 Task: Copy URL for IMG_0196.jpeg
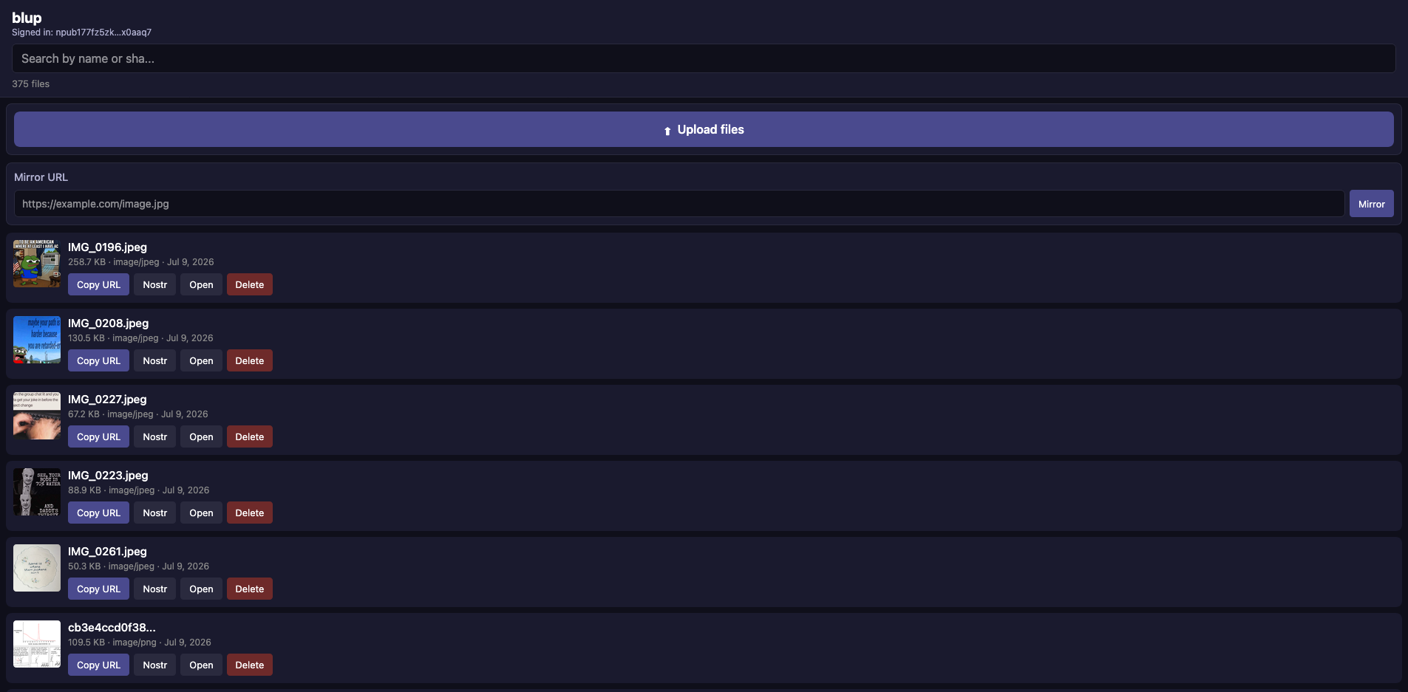[x=98, y=284]
